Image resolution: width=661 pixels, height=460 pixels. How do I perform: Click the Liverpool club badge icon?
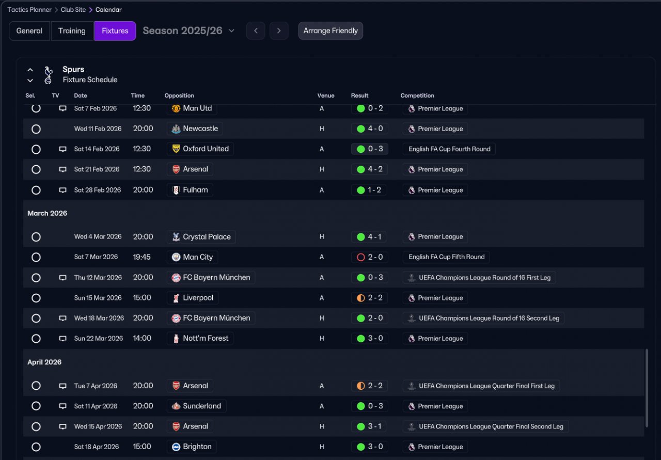(176, 298)
